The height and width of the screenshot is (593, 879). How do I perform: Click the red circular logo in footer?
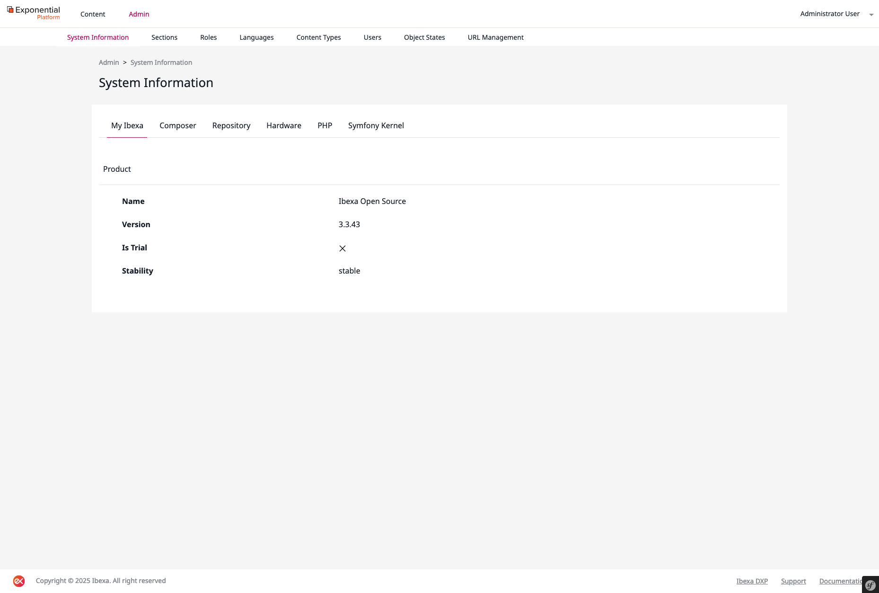(19, 581)
